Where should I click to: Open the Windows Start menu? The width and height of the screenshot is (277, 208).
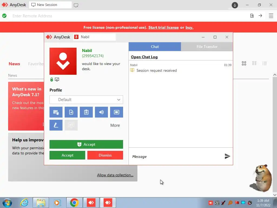coord(7,203)
